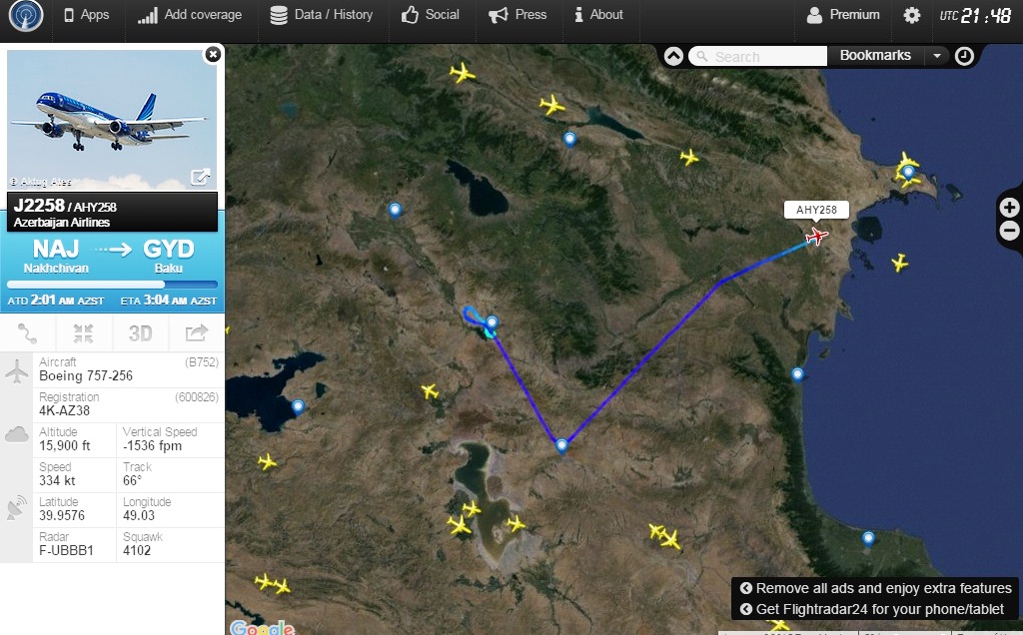This screenshot has width=1023, height=635.
Task: Click Remove all ads and enjoy extra features
Action: [875, 588]
